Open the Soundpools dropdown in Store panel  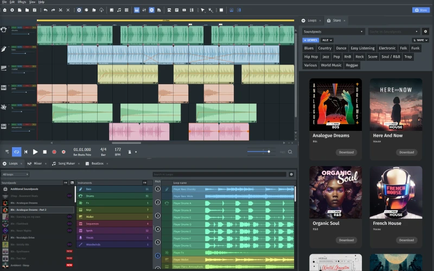point(334,31)
